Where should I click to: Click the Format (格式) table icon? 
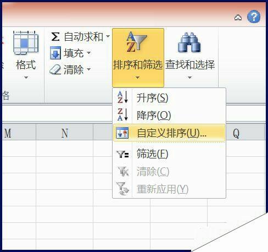click(26, 43)
